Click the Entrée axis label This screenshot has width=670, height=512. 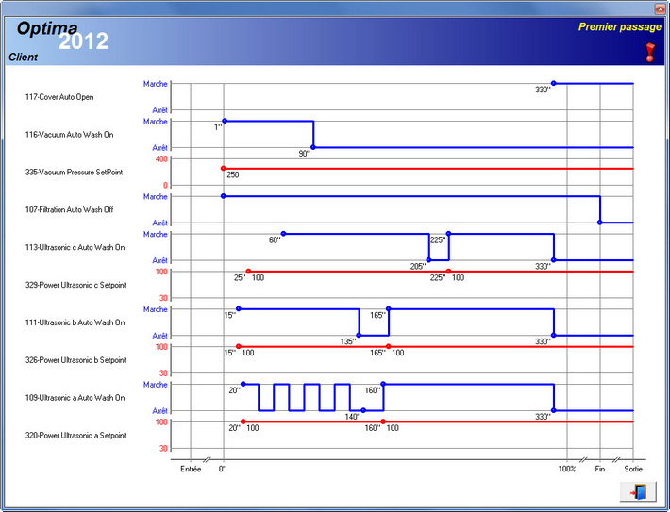191,469
